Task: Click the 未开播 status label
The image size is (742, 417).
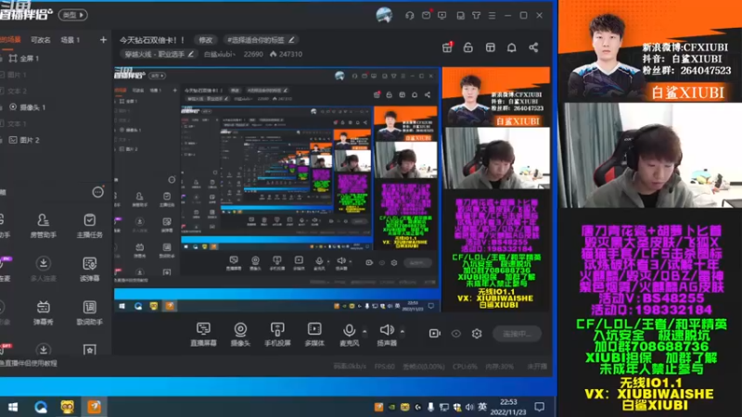Action: 537,366
